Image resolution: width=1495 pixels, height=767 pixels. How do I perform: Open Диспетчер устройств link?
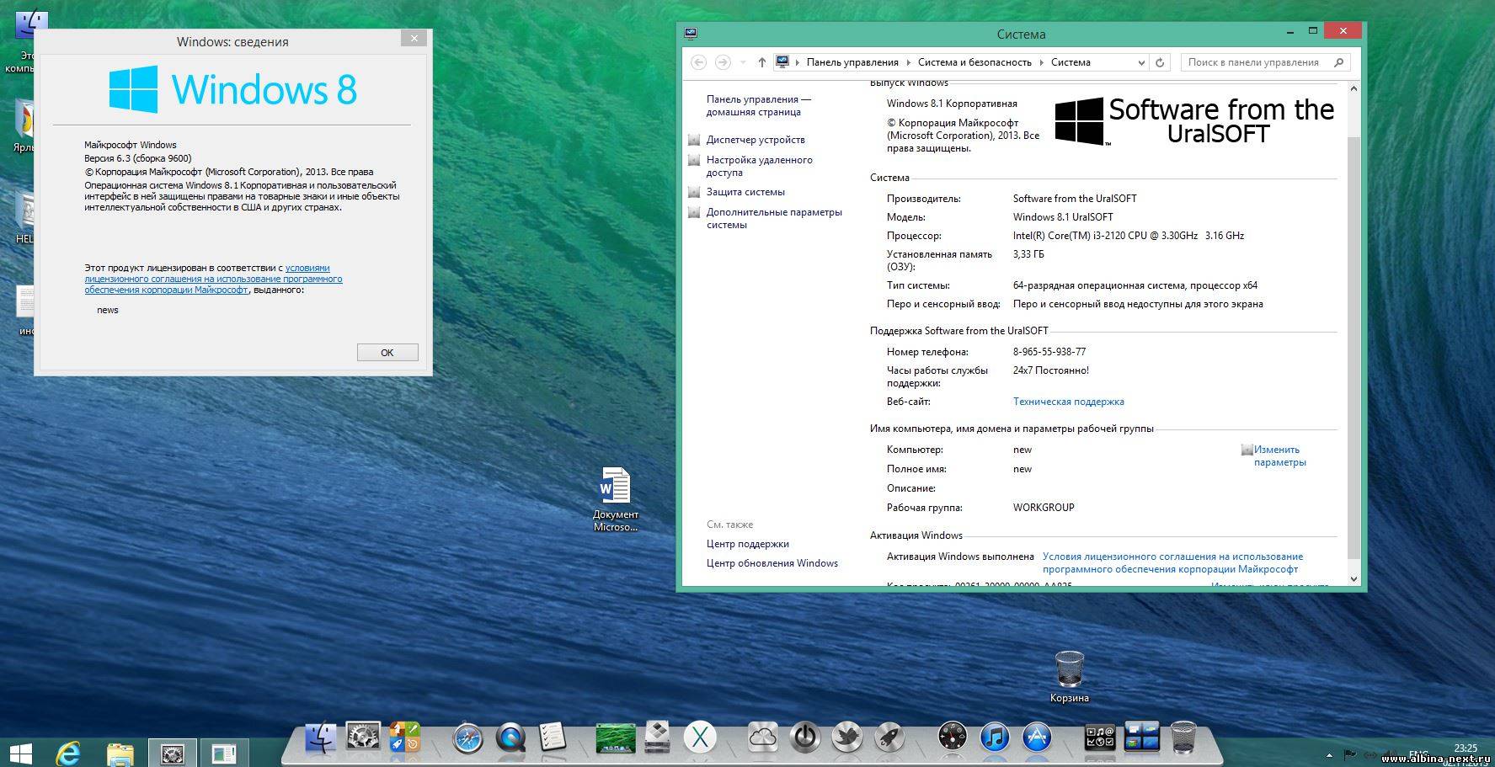coord(756,140)
